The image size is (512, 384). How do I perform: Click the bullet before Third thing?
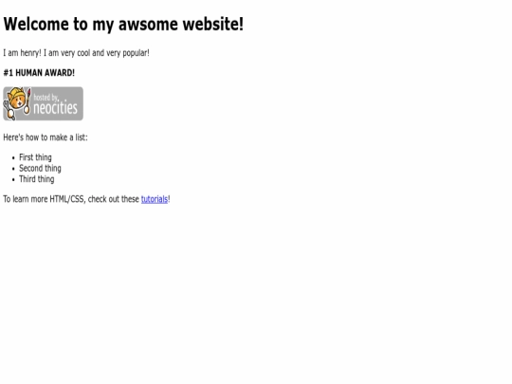pos(13,179)
